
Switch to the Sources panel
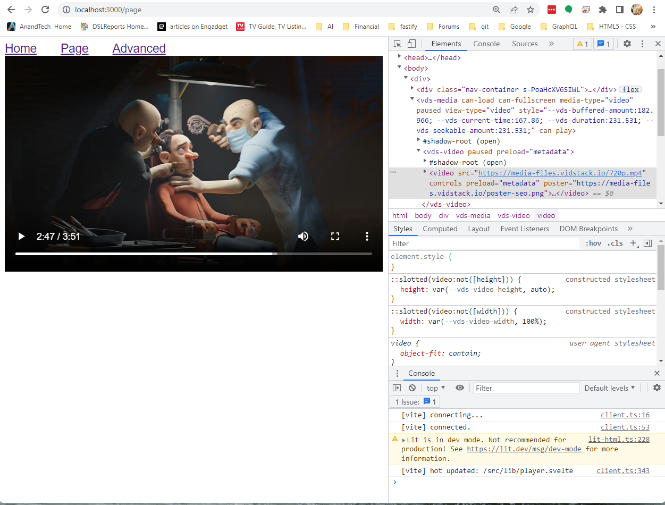click(x=525, y=44)
